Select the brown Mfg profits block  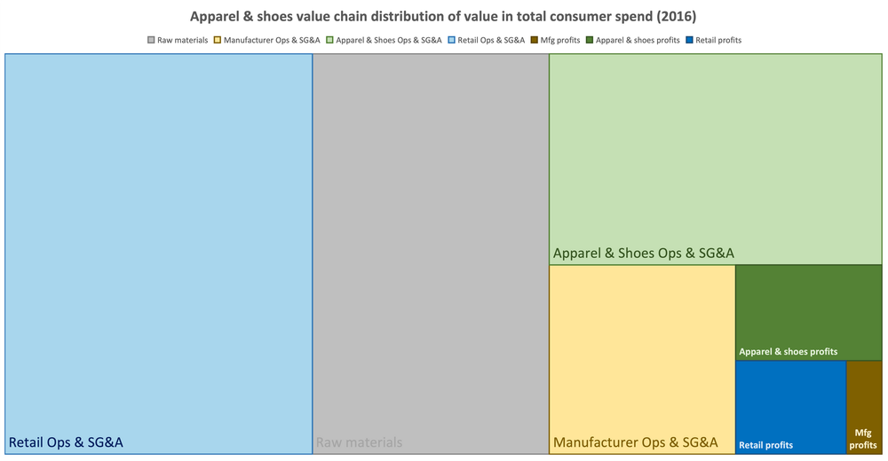tap(864, 407)
